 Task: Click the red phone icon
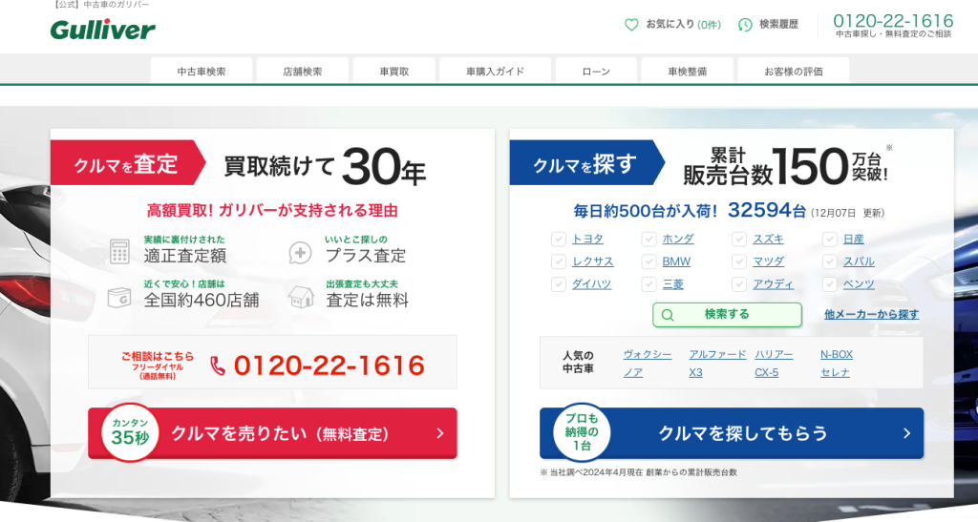click(218, 365)
